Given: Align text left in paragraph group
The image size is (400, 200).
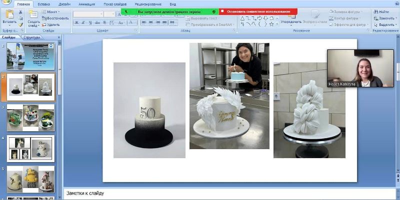Looking at the screenshot, I should click(144, 22).
